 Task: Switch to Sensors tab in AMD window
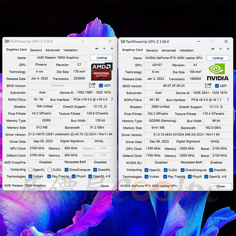pos(36,50)
